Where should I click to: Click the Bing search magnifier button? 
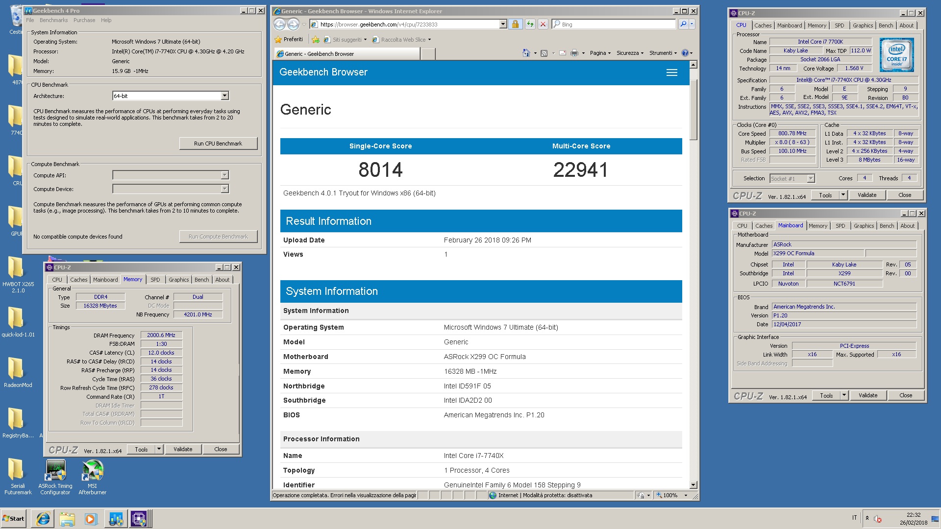click(683, 24)
